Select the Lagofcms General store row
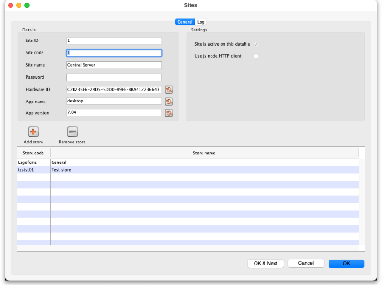This screenshot has height=285, width=382. tap(143, 163)
